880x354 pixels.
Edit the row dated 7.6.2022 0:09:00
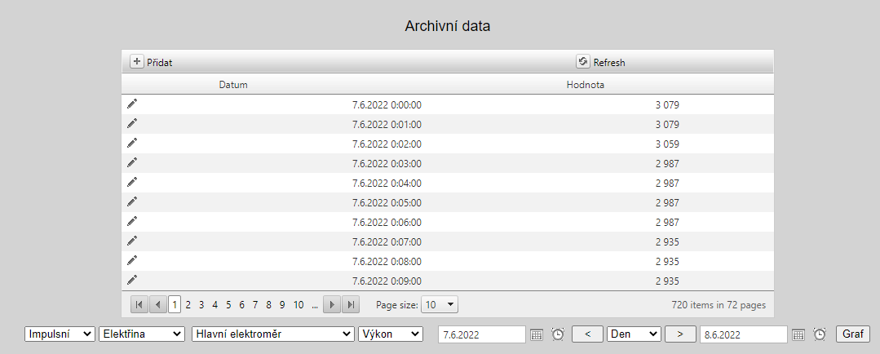132,280
